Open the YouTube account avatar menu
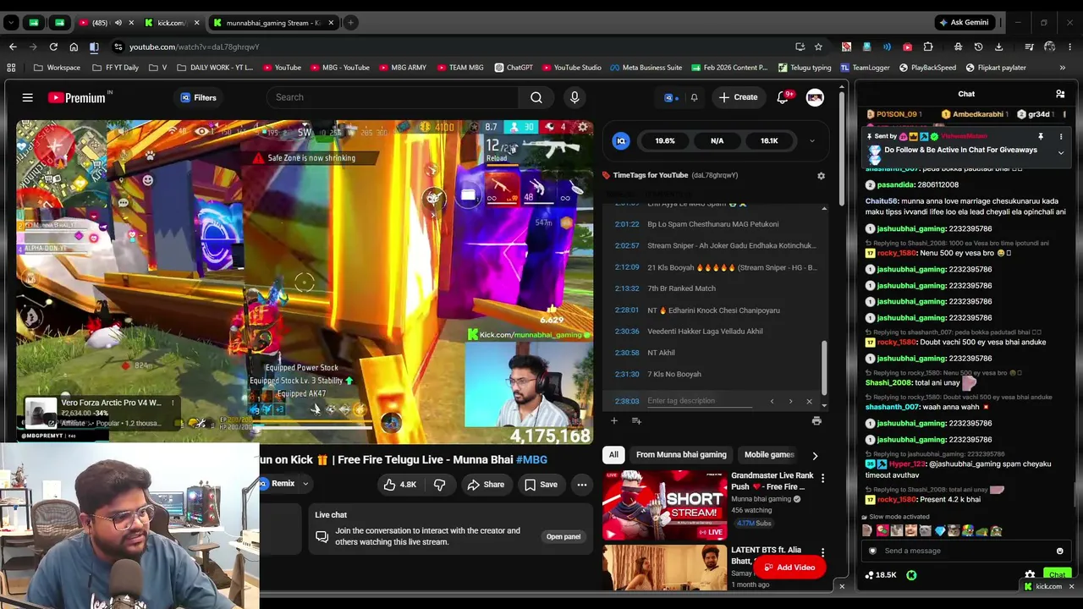This screenshot has width=1083, height=609. tap(815, 97)
